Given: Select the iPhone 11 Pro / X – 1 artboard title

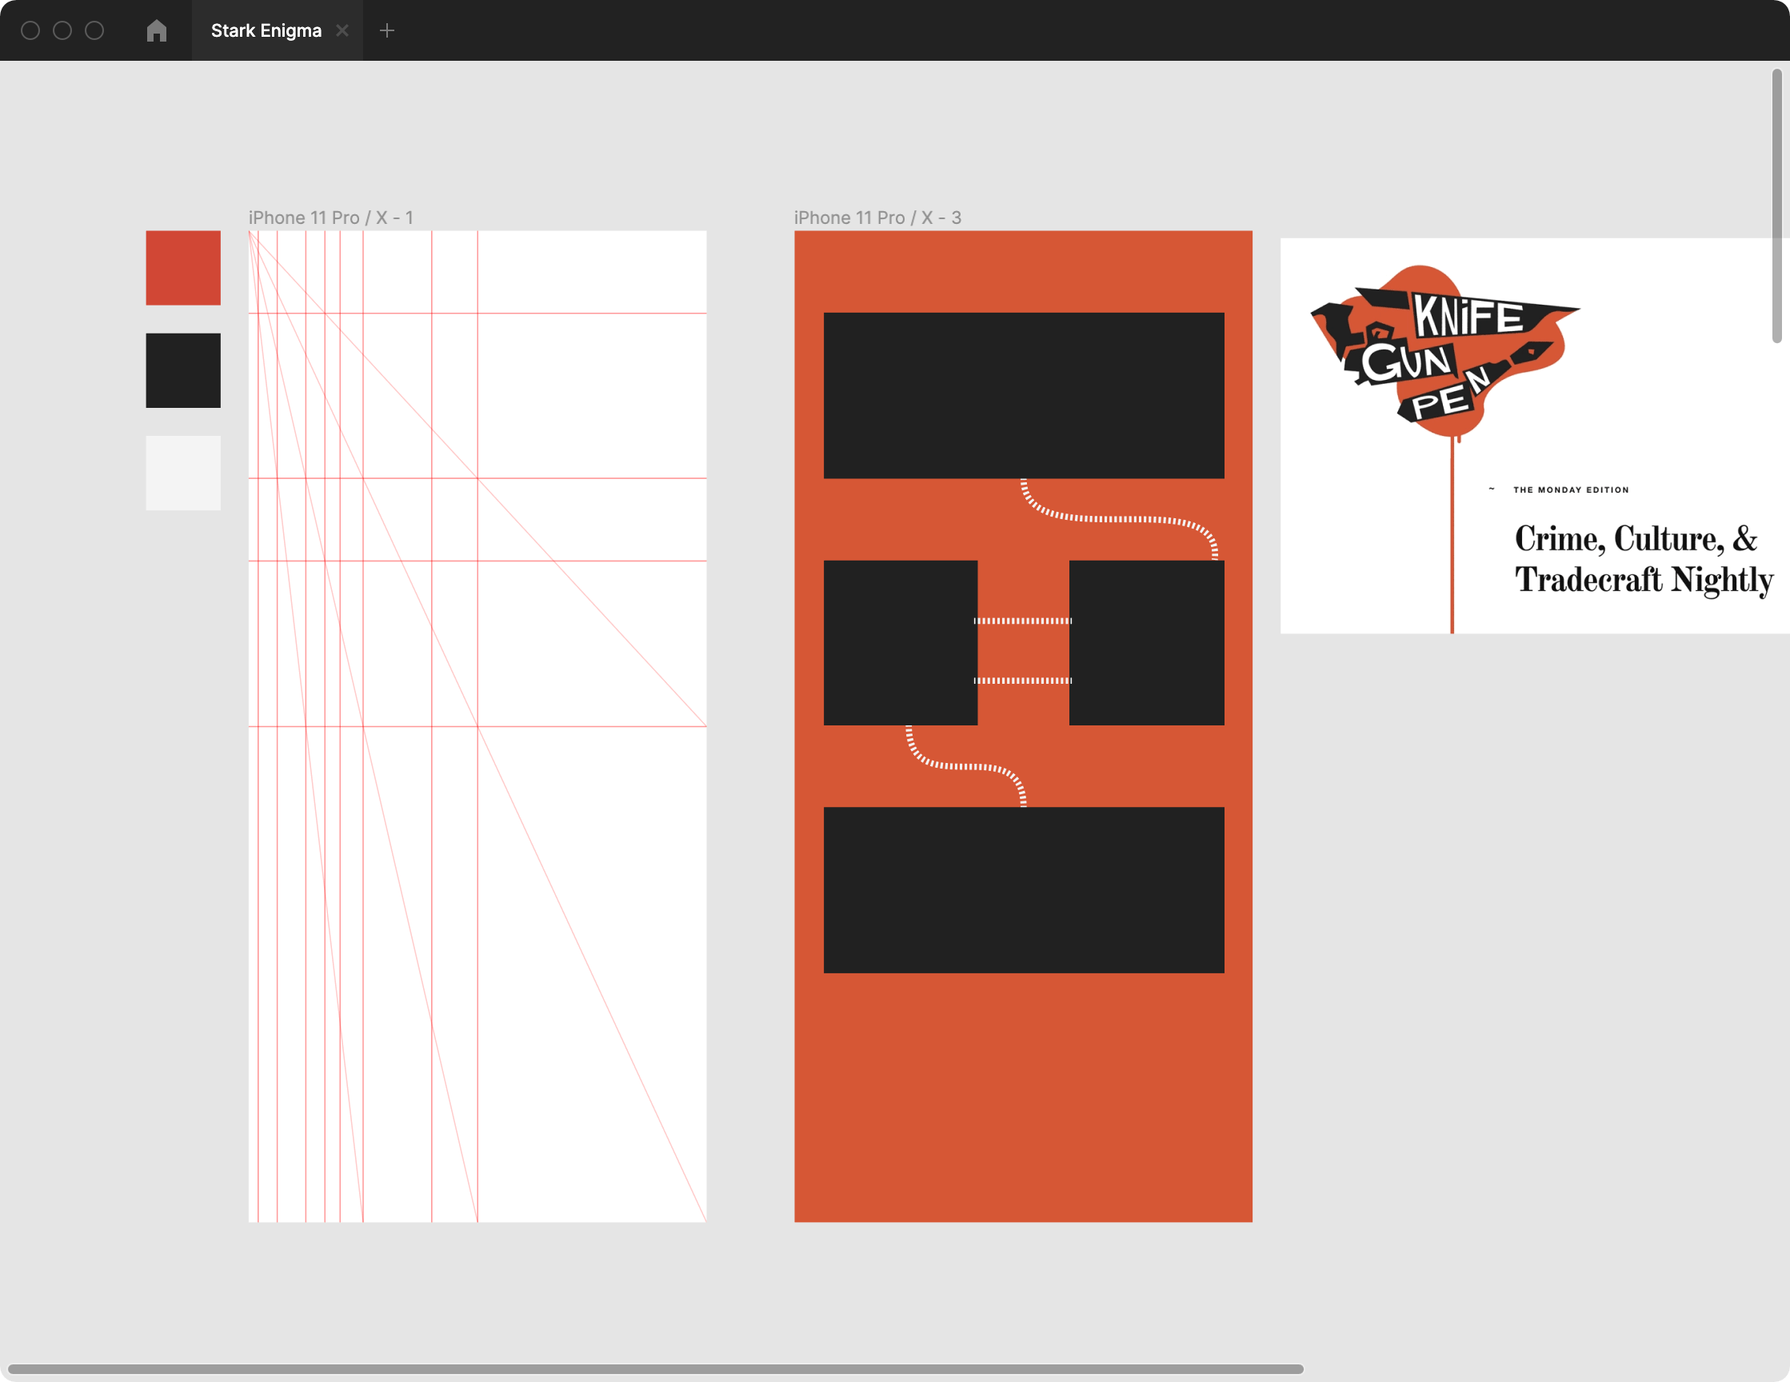Looking at the screenshot, I should coord(330,218).
